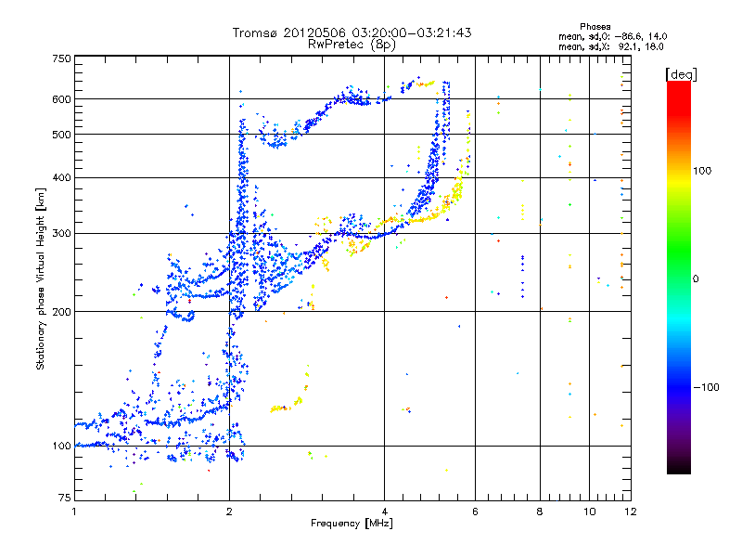The image size is (742, 557).
Task: Click the colorbar '100' tick label
Action: (702, 171)
